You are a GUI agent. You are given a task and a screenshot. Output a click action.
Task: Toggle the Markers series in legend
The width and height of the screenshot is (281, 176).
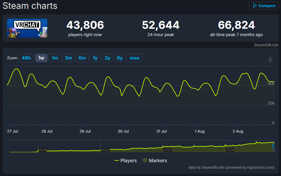tap(155, 160)
